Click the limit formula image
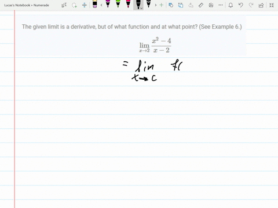Viewport: 278px width, 208px height. coord(155,46)
